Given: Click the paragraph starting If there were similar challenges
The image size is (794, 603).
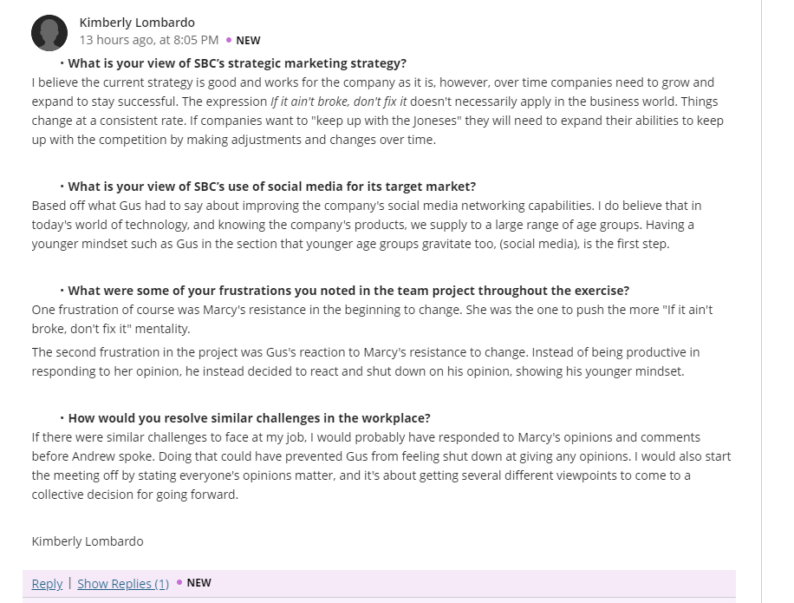Looking at the screenshot, I should 381,466.
